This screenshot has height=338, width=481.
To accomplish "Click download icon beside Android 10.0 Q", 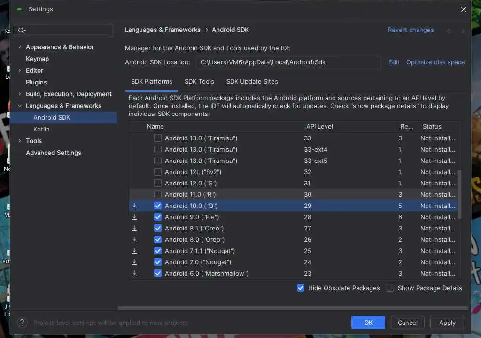I will pyautogui.click(x=134, y=206).
